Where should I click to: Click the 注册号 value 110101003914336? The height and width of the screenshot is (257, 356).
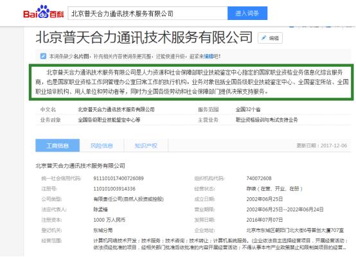coord(114,189)
